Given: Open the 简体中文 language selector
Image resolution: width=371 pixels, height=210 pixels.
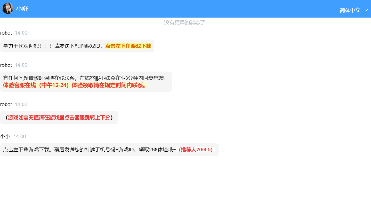Looking at the screenshot, I should coord(350,10).
